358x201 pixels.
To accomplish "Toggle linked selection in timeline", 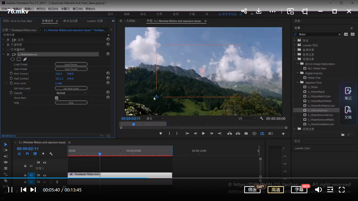I will coord(35,154).
